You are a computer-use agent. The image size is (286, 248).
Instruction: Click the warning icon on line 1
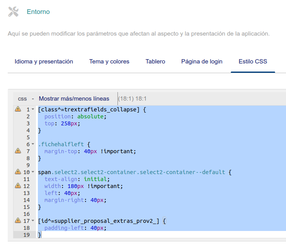tap(18, 109)
